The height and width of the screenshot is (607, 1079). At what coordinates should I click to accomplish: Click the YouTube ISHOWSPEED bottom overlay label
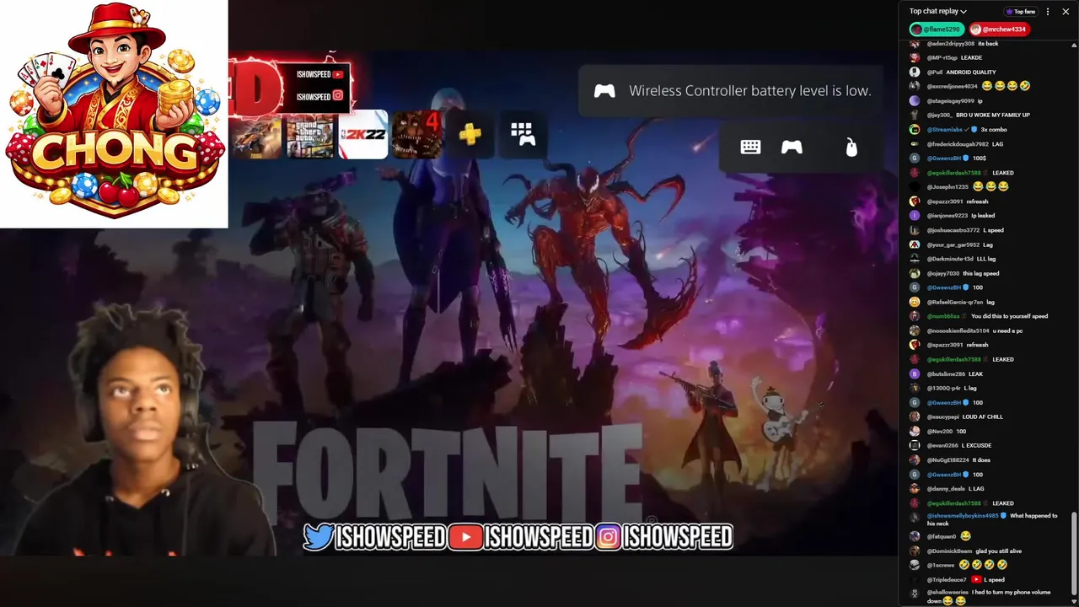coord(521,537)
